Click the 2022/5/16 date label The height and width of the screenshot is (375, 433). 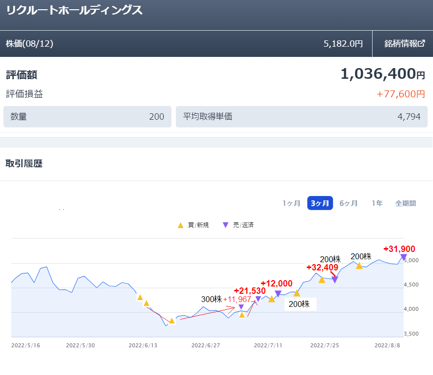tap(26, 345)
